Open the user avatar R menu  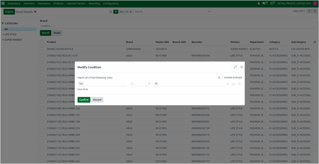pos(315,3)
